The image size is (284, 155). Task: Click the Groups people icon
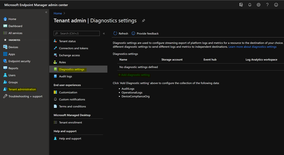pos(5,82)
